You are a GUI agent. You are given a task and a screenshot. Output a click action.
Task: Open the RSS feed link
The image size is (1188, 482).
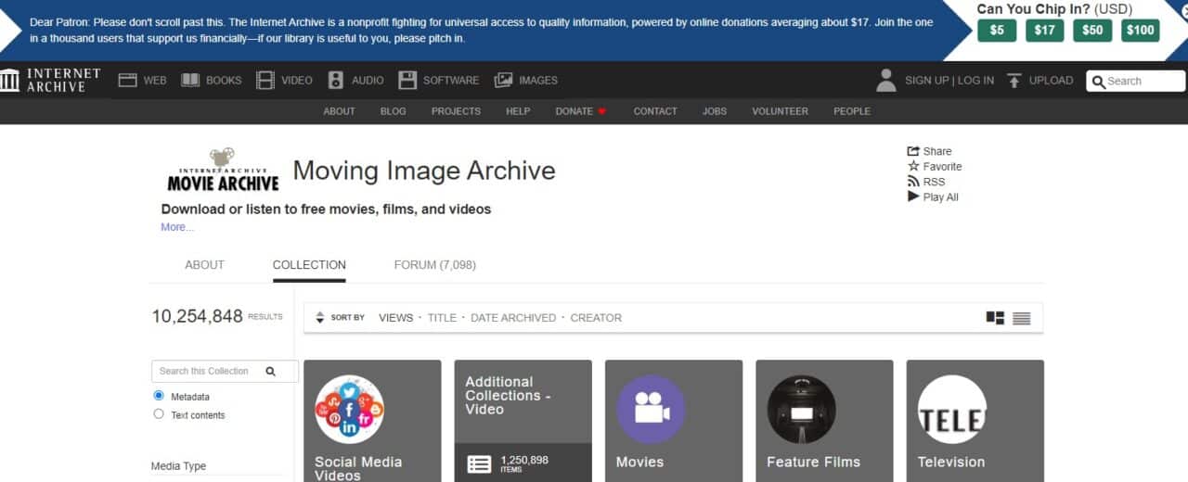(x=926, y=182)
